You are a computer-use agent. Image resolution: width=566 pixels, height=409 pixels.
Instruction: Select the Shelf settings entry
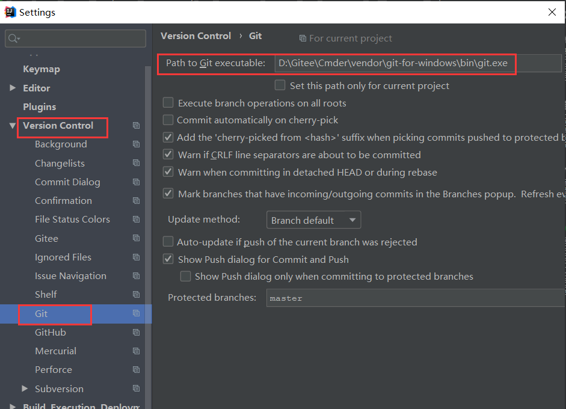pos(46,295)
